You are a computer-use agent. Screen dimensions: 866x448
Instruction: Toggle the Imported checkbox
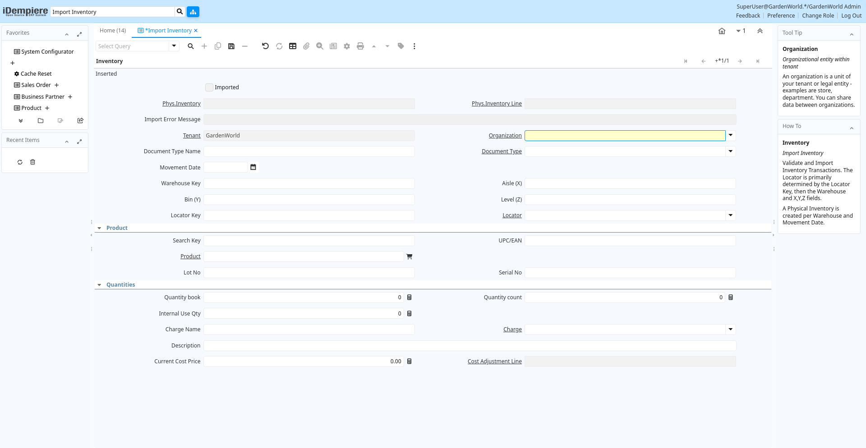209,87
